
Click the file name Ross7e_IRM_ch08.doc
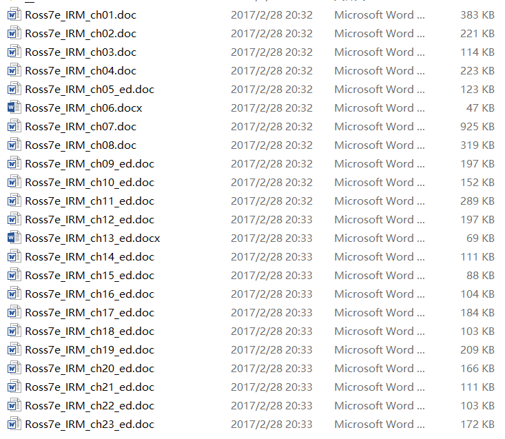point(81,145)
